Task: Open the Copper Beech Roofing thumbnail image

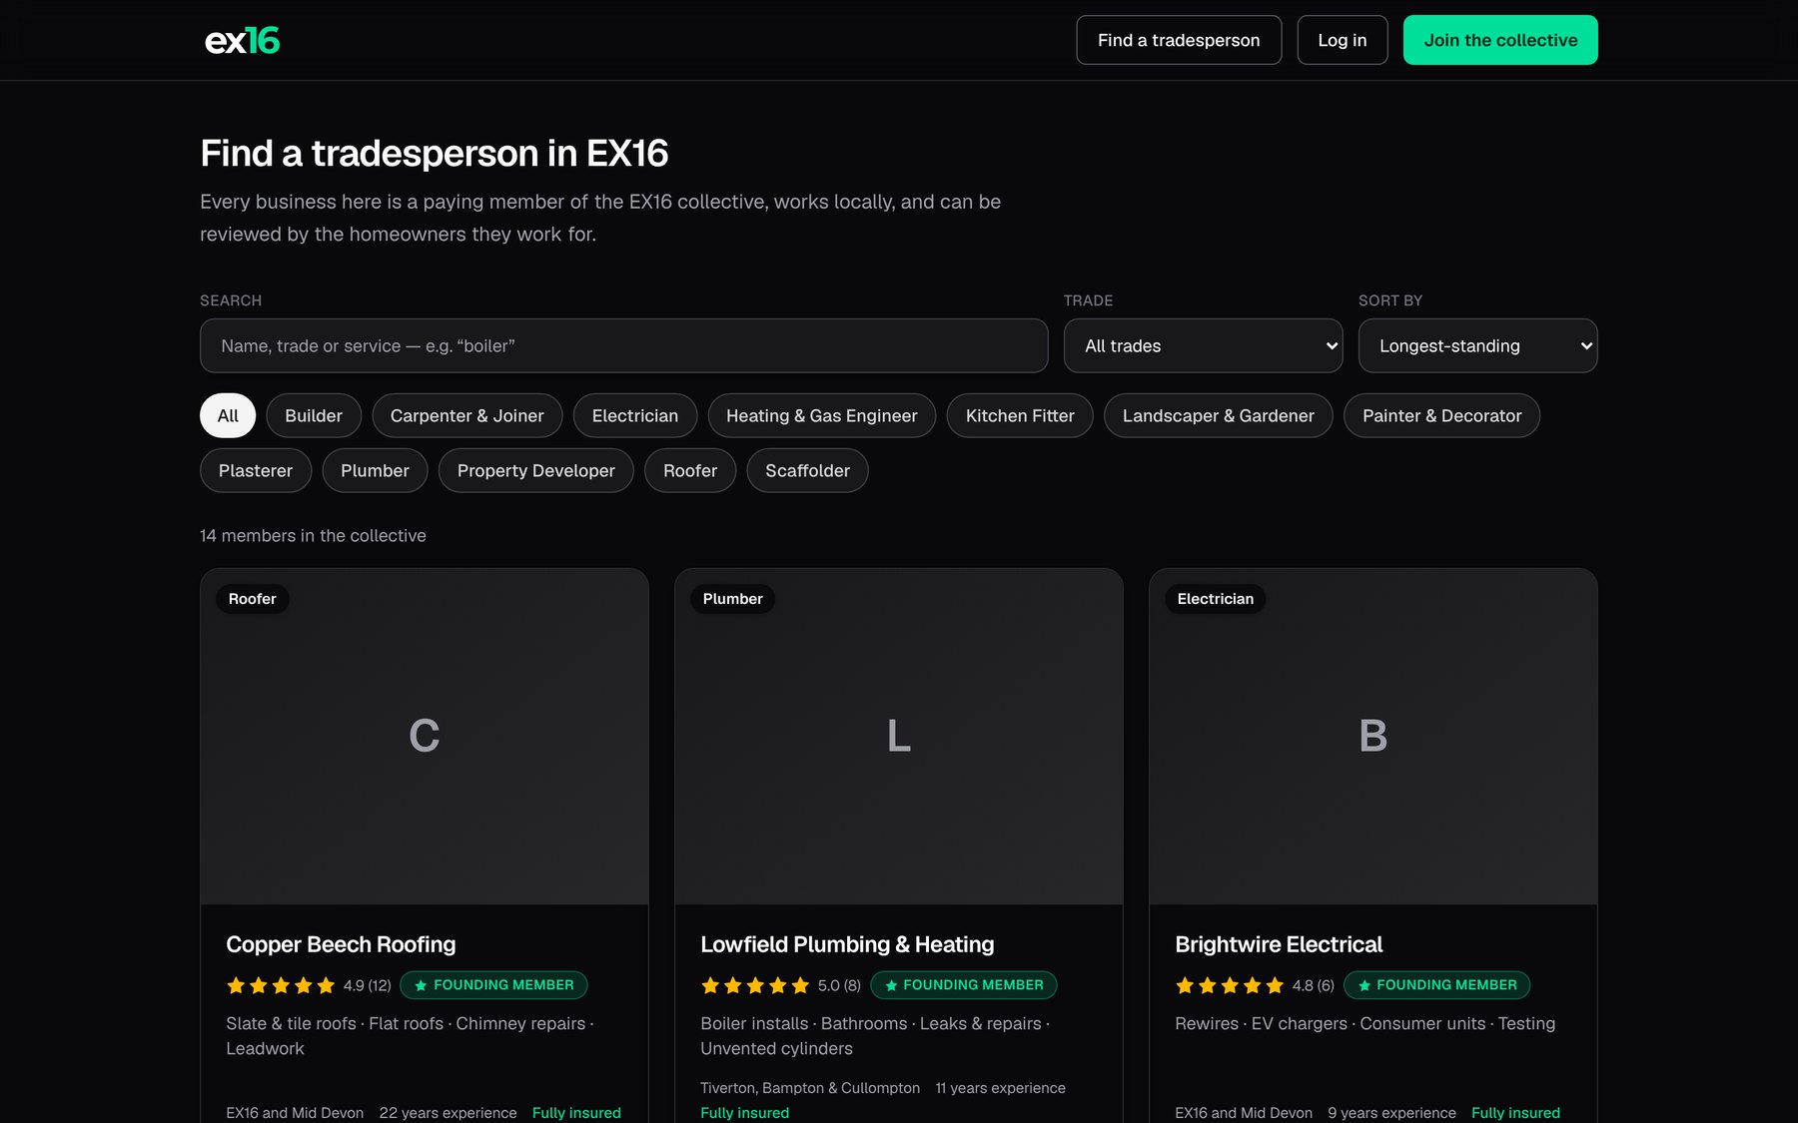Action: (425, 737)
